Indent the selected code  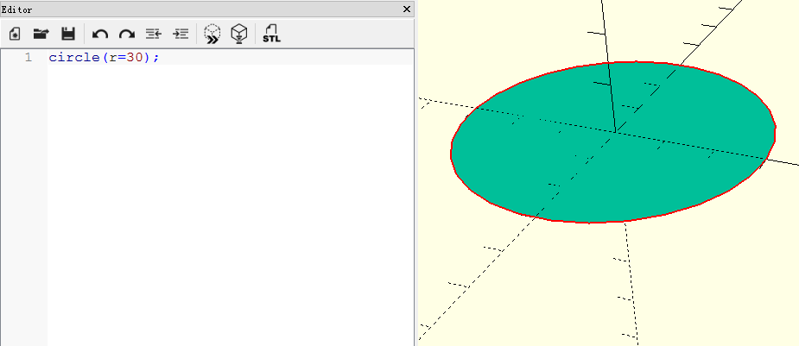click(x=181, y=35)
